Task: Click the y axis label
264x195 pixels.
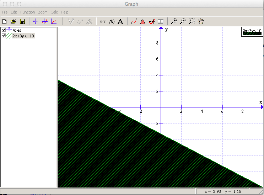Action: pos(166,30)
